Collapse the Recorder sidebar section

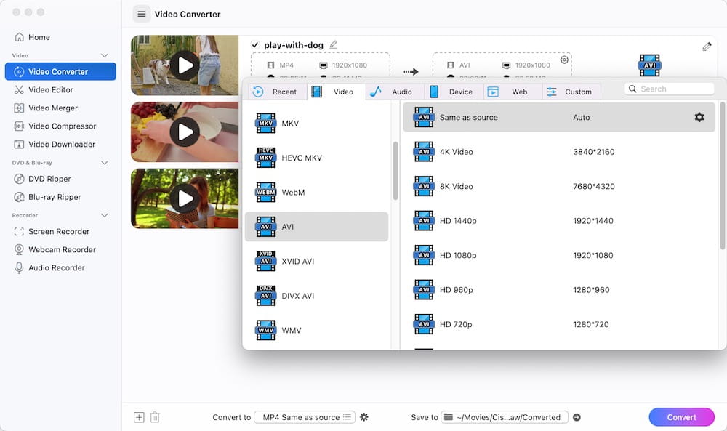(104, 215)
